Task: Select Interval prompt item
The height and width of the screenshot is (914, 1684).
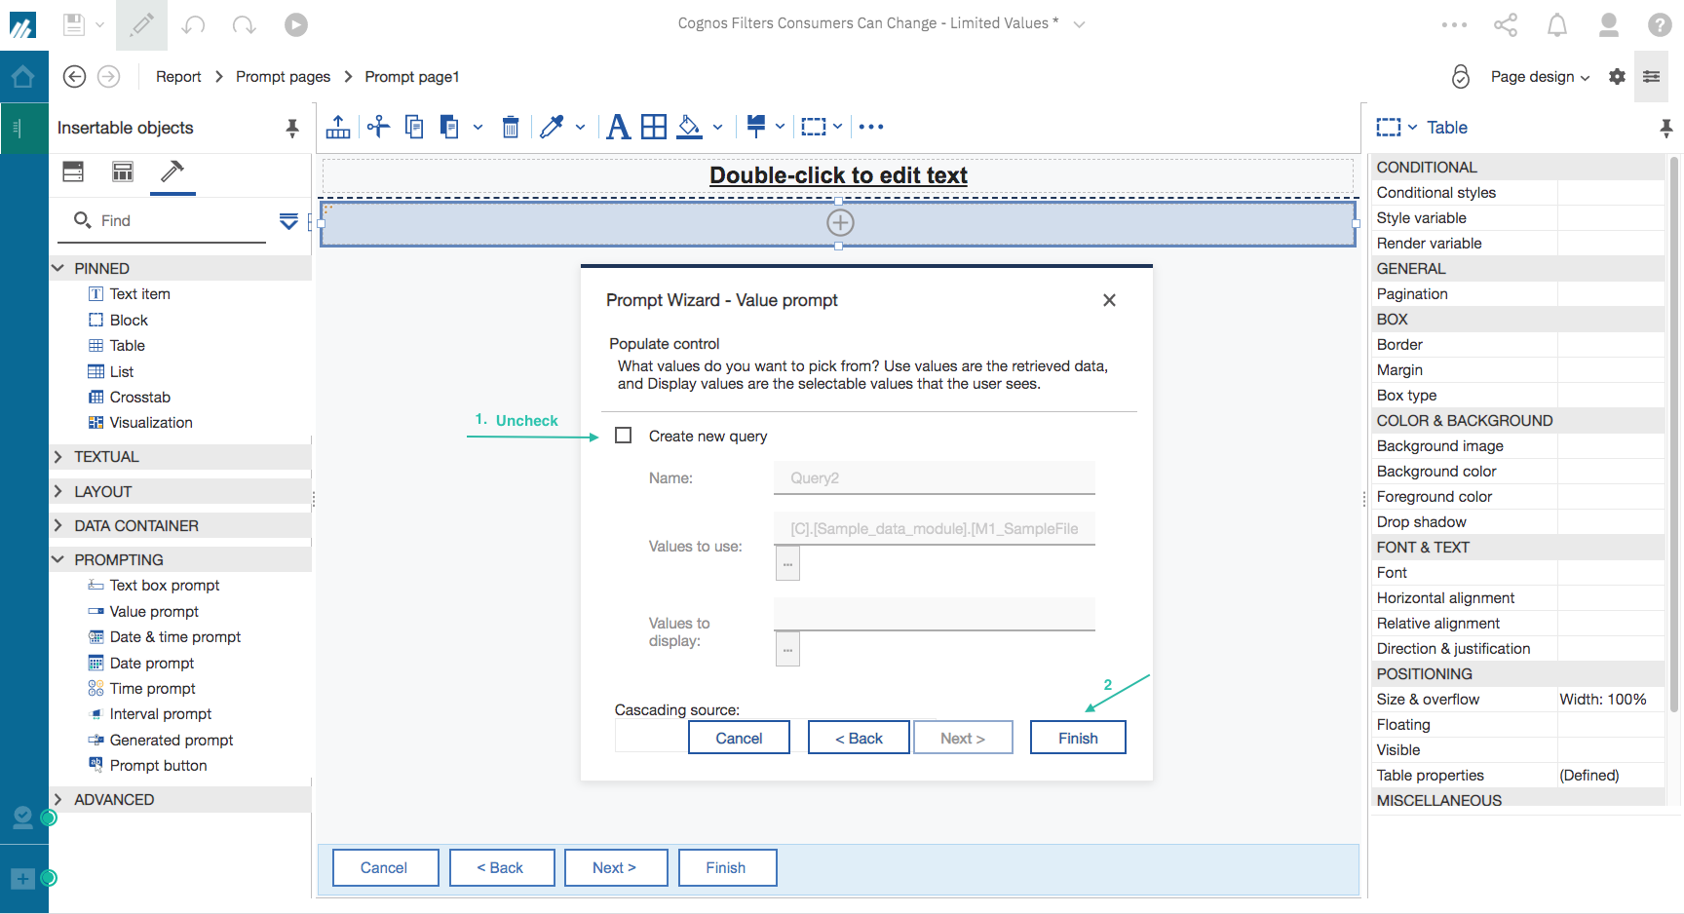Action: click(x=150, y=714)
